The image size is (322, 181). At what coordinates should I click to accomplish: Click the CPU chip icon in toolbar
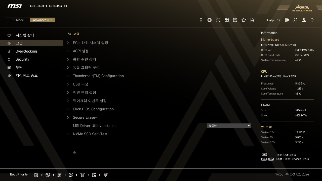pos(209,20)
